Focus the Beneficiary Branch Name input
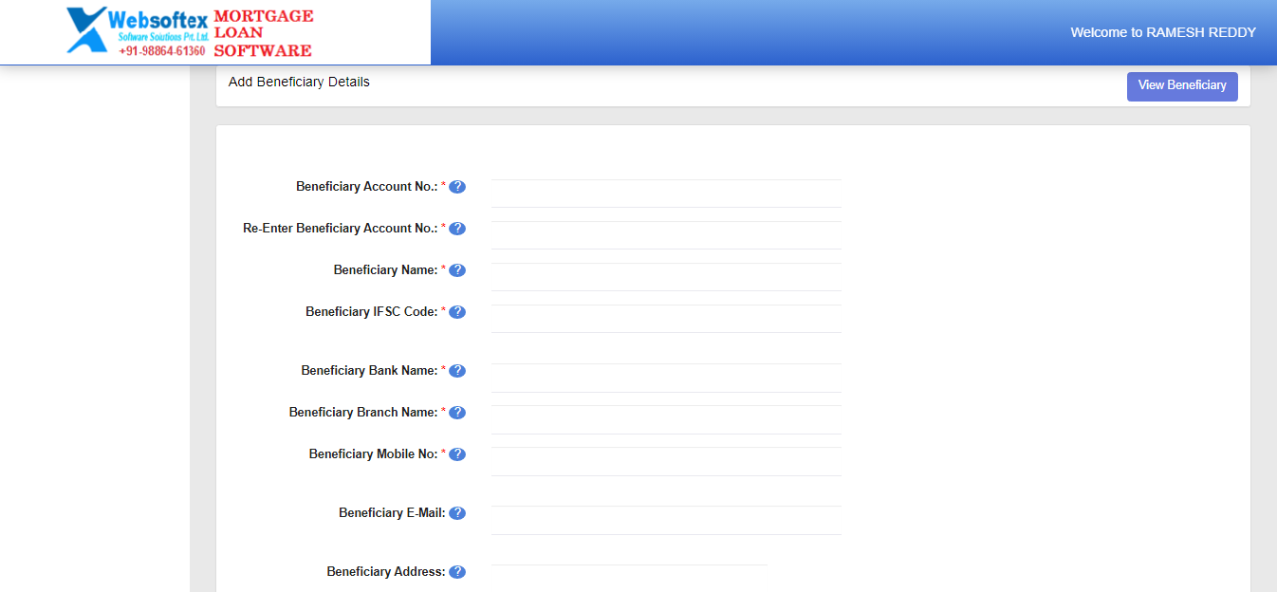This screenshot has width=1277, height=592. (666, 419)
